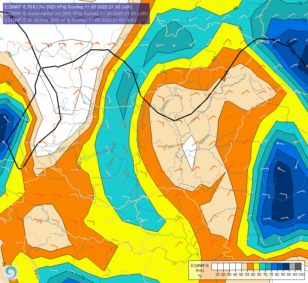This screenshot has height=283, width=308.
Task: Pick the cyan 65–70 legend swatch
Action: click(x=262, y=267)
